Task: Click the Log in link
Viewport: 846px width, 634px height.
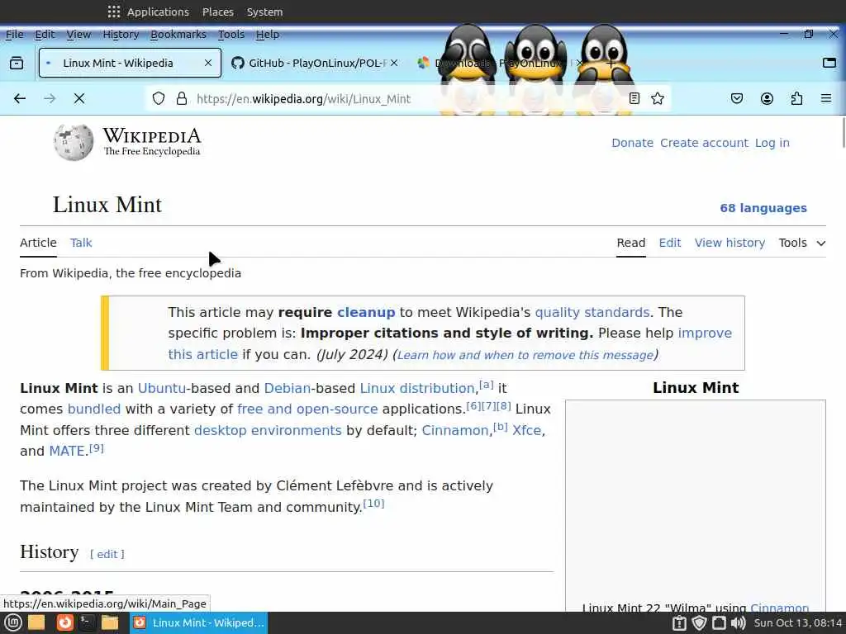Action: click(772, 143)
